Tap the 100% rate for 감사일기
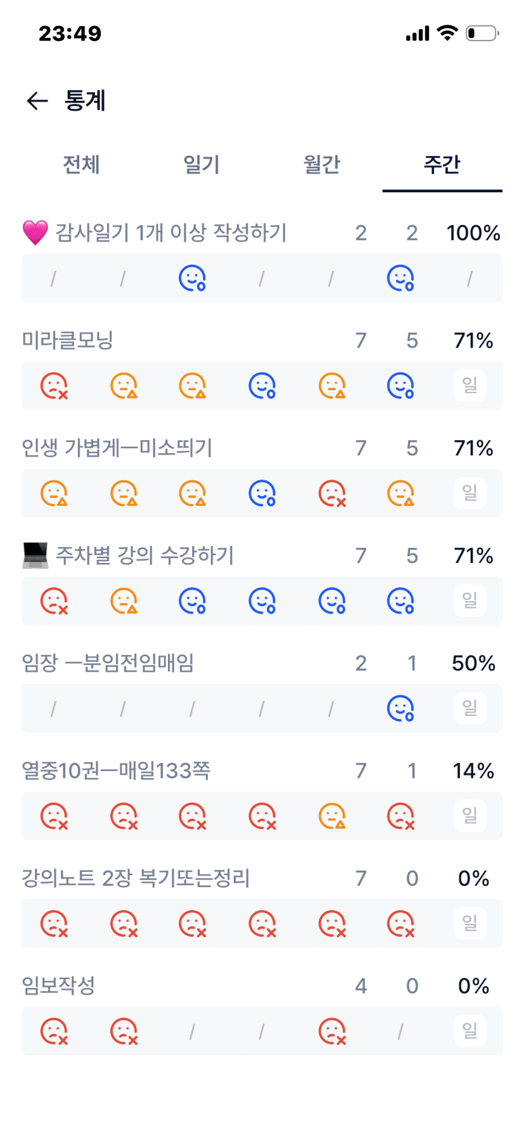 click(x=473, y=233)
